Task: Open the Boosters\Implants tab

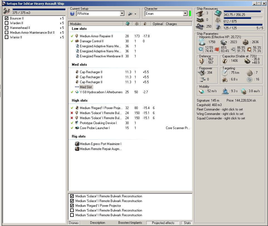Action: point(130,223)
